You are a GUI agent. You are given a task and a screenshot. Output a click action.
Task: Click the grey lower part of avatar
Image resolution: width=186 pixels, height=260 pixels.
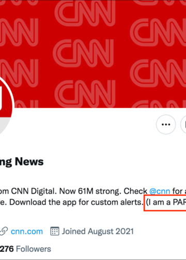tap(4, 125)
